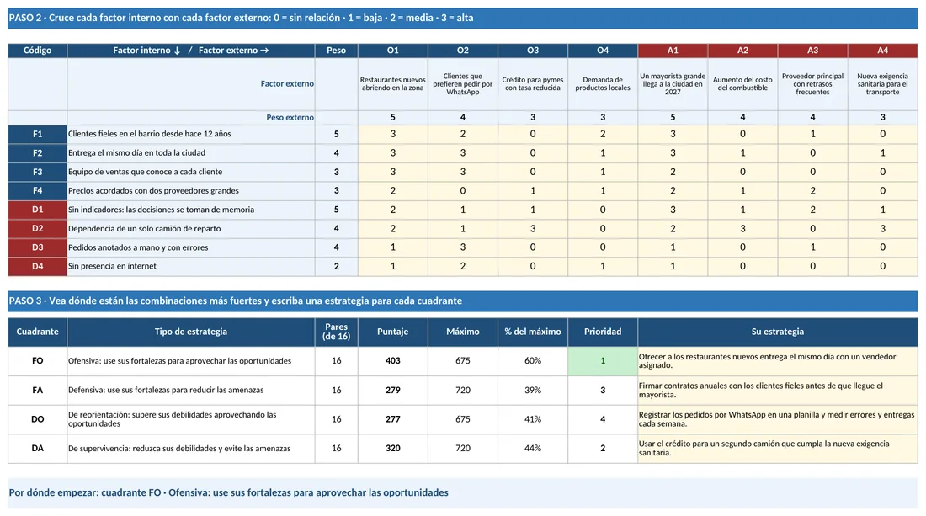
Task: Edit the FA strategy about contratos anuales
Action: [x=778, y=391]
